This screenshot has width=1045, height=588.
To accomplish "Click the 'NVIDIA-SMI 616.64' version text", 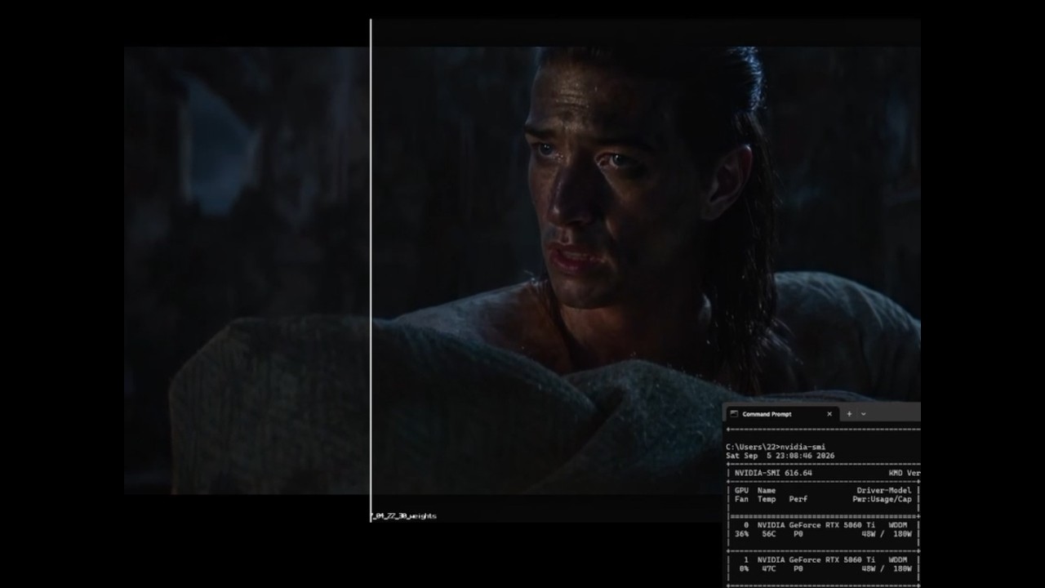I will click(x=773, y=473).
